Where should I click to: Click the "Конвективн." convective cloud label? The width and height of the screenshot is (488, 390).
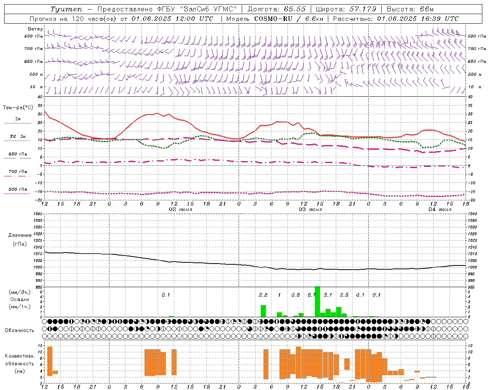coord(20,356)
